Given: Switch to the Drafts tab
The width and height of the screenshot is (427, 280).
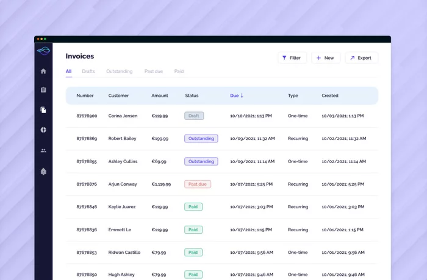Looking at the screenshot, I should pyautogui.click(x=88, y=71).
